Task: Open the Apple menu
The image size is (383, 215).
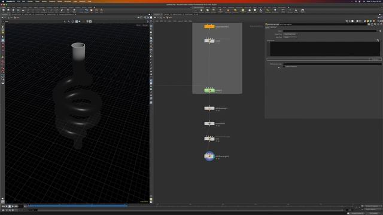Action: click(x=3, y=1)
